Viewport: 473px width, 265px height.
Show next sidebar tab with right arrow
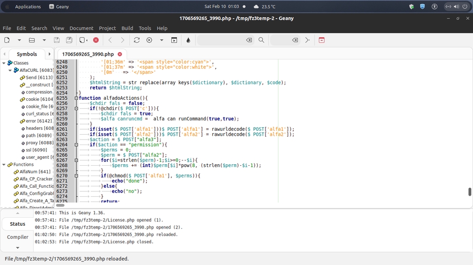(49, 54)
